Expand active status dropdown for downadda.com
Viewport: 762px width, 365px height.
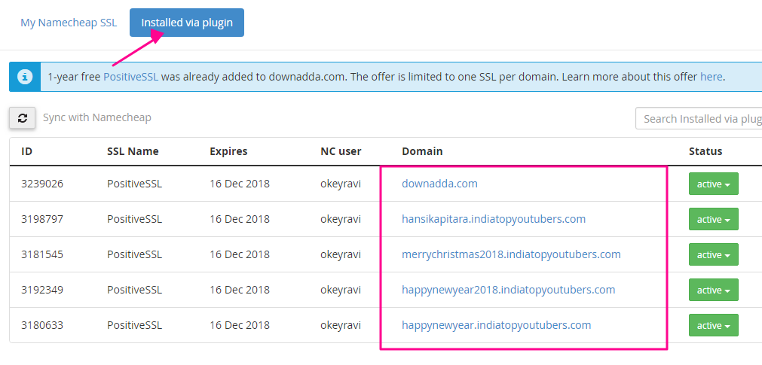[714, 184]
